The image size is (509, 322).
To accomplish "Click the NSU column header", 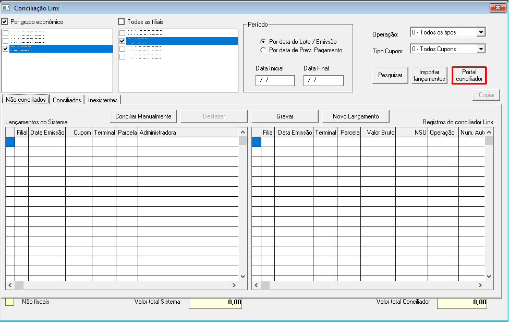I will pos(411,132).
